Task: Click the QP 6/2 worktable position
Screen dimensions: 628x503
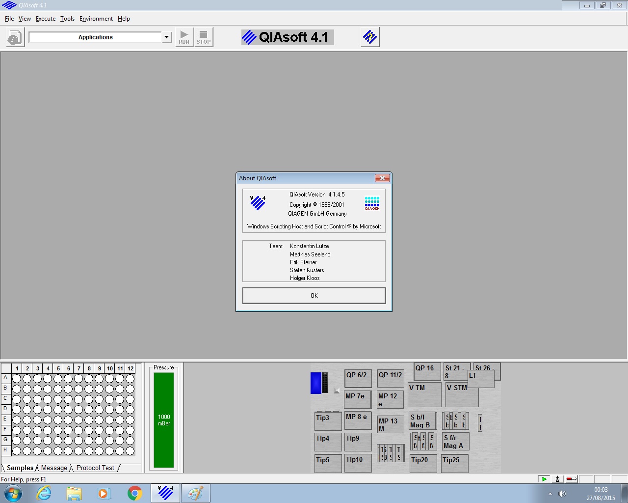Action: coord(358,379)
